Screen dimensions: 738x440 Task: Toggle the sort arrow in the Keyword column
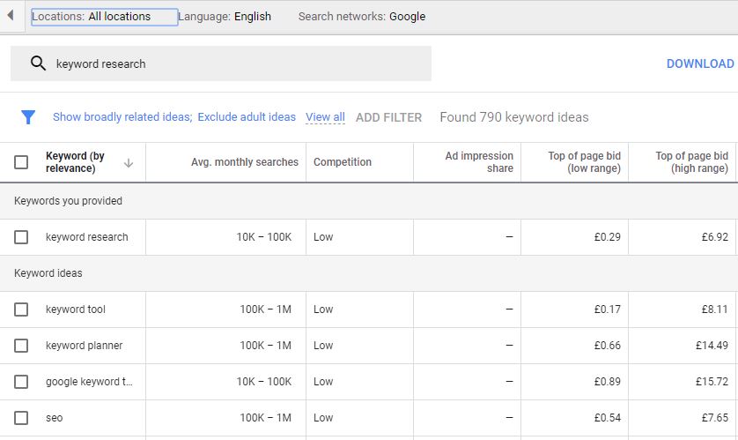128,163
